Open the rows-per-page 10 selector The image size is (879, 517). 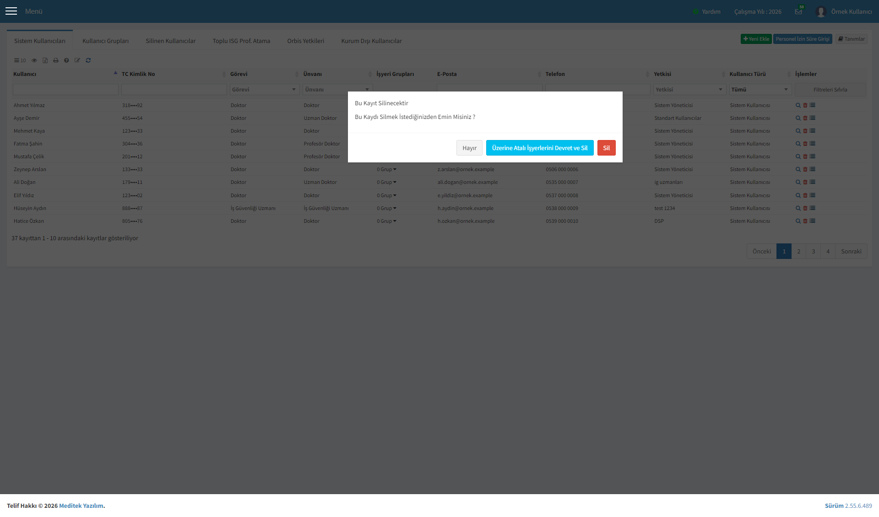20,60
